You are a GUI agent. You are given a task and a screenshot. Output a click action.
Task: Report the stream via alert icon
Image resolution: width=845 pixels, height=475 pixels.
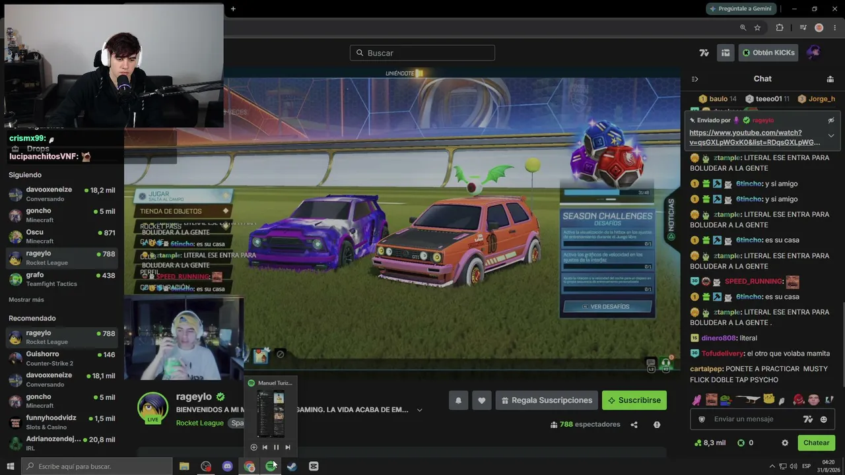(x=657, y=425)
